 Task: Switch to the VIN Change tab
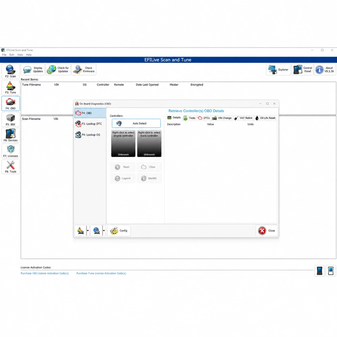coord(222,118)
